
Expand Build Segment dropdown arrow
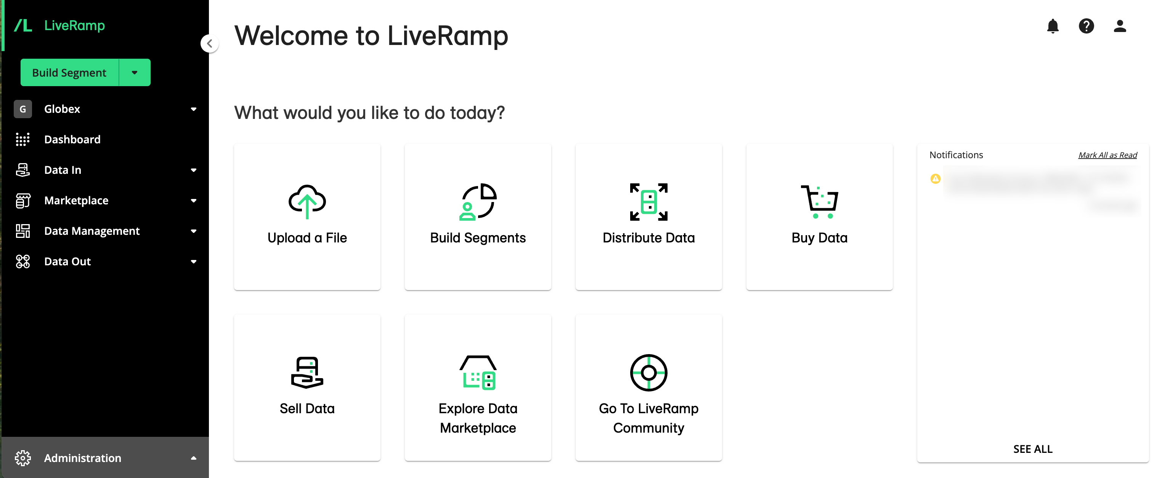point(133,72)
